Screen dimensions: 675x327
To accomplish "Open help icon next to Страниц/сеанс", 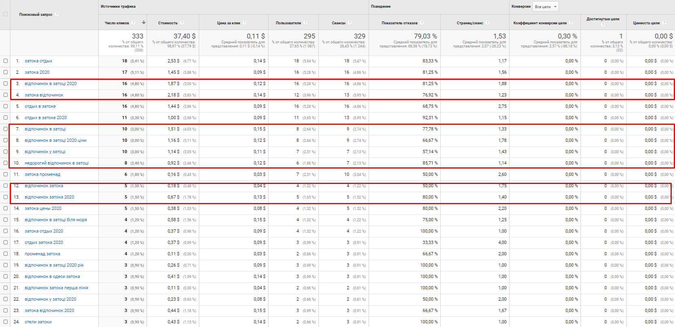I will click(x=487, y=23).
